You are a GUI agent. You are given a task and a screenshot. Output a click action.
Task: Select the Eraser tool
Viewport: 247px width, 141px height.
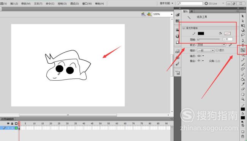tap(243, 89)
